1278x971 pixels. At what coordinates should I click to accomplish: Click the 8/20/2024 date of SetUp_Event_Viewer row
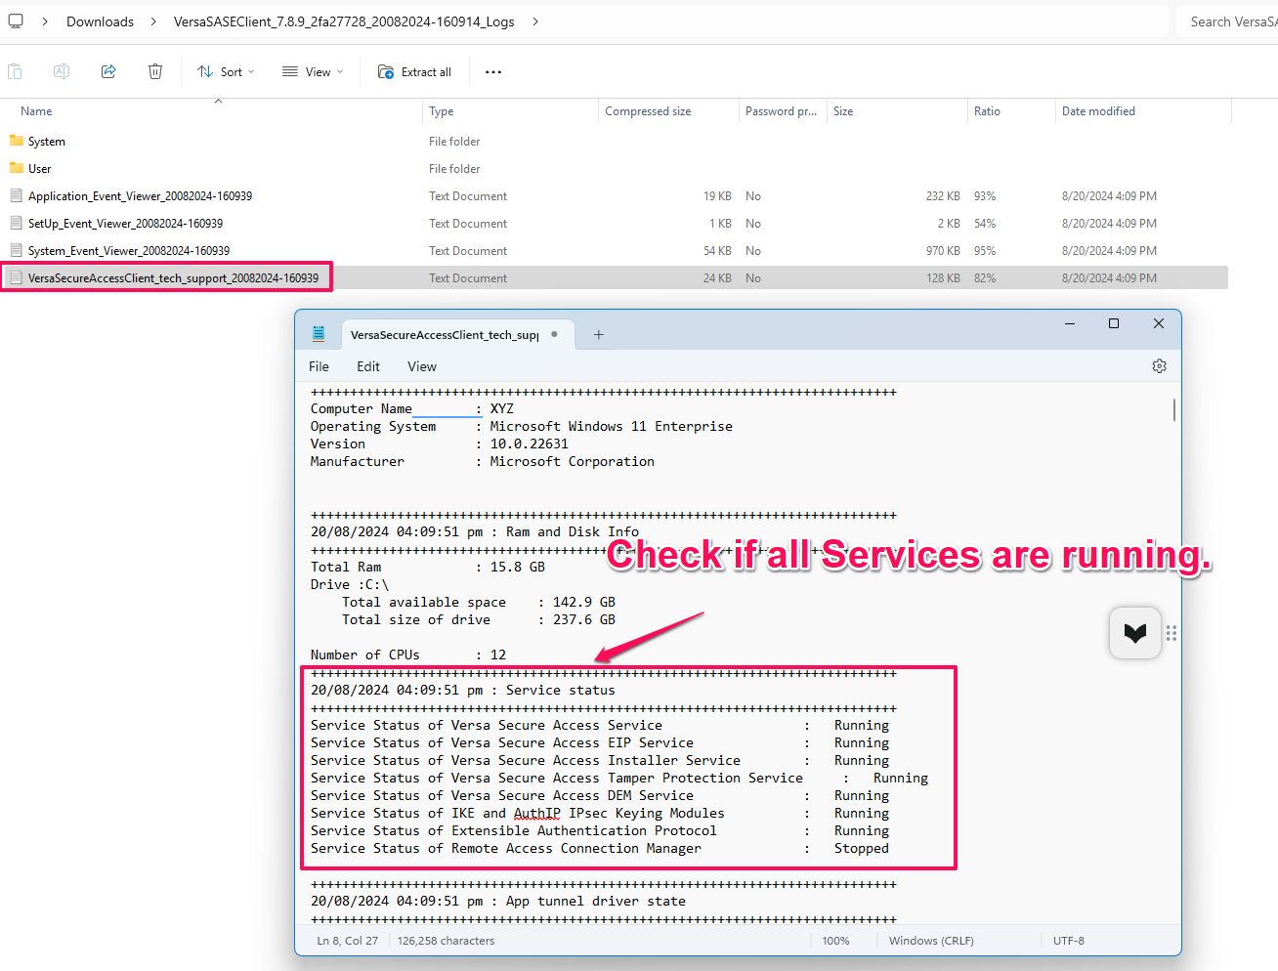[1109, 224]
